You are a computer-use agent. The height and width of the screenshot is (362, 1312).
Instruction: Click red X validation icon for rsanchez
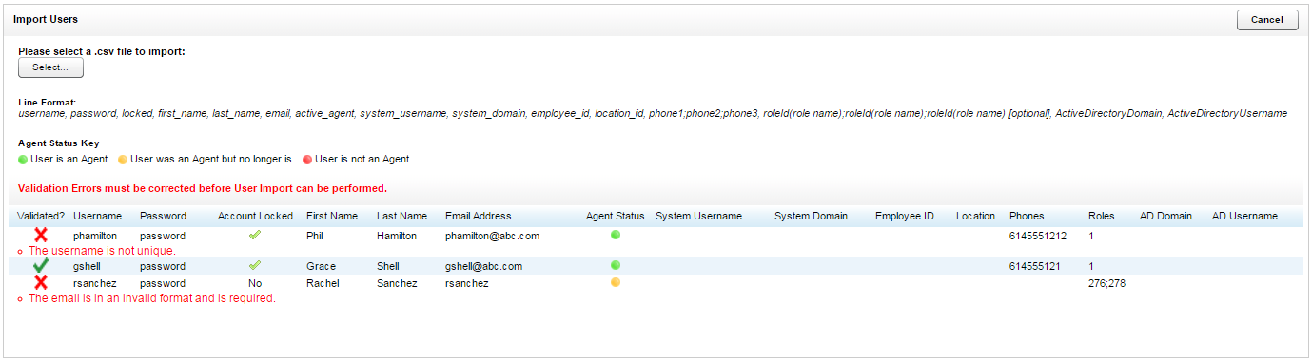pyautogui.click(x=41, y=282)
